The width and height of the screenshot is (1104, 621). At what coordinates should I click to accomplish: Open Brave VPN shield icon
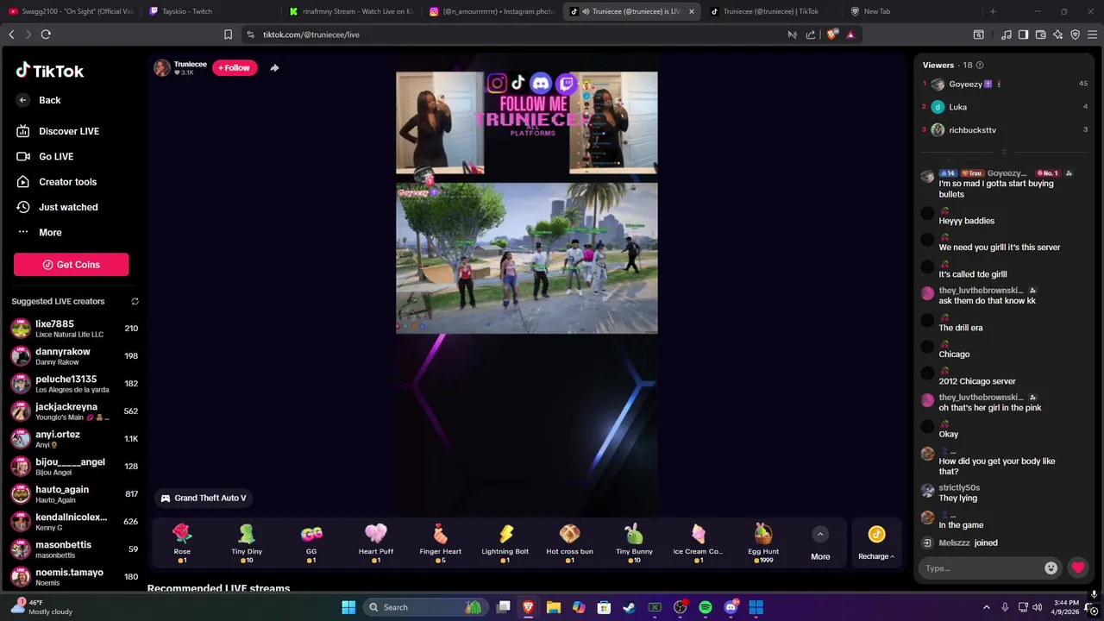(1076, 34)
